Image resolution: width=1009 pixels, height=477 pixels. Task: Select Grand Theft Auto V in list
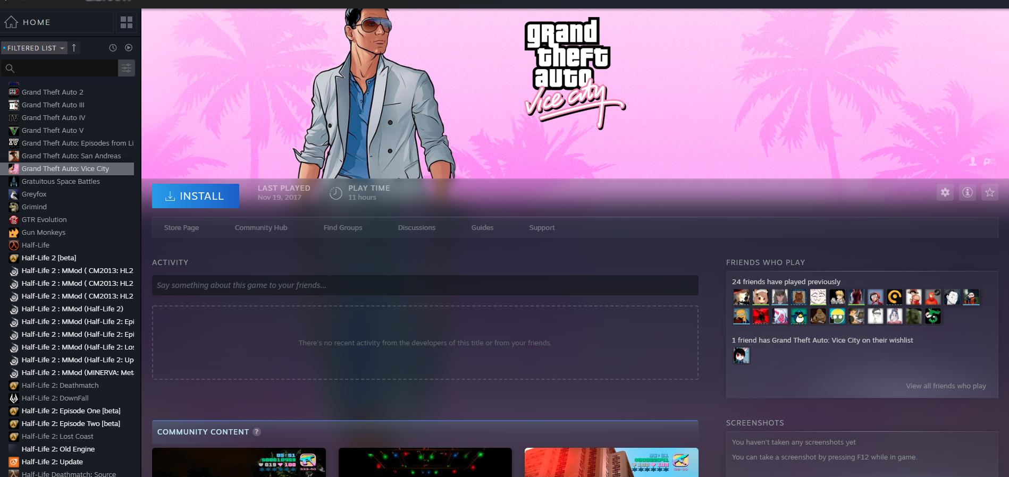(52, 130)
